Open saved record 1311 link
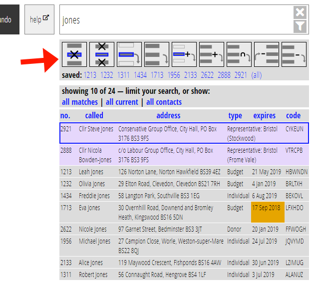 [123, 75]
